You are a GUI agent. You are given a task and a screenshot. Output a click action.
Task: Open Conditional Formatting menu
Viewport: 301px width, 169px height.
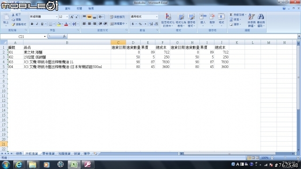168,20
